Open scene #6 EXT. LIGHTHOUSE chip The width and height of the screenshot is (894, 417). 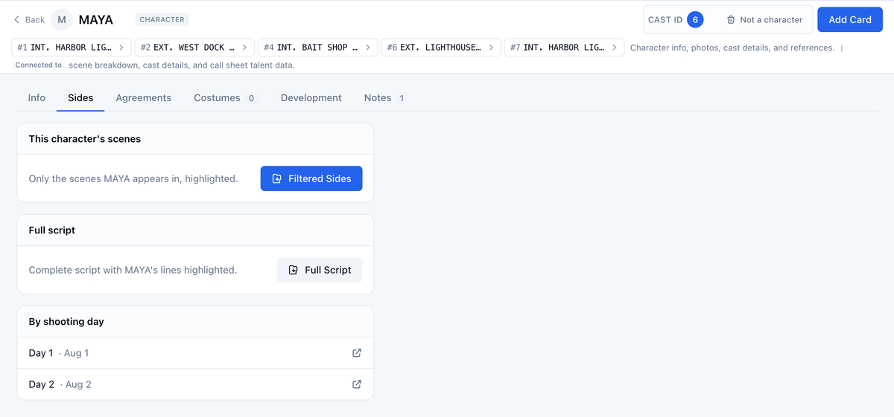[x=441, y=48]
